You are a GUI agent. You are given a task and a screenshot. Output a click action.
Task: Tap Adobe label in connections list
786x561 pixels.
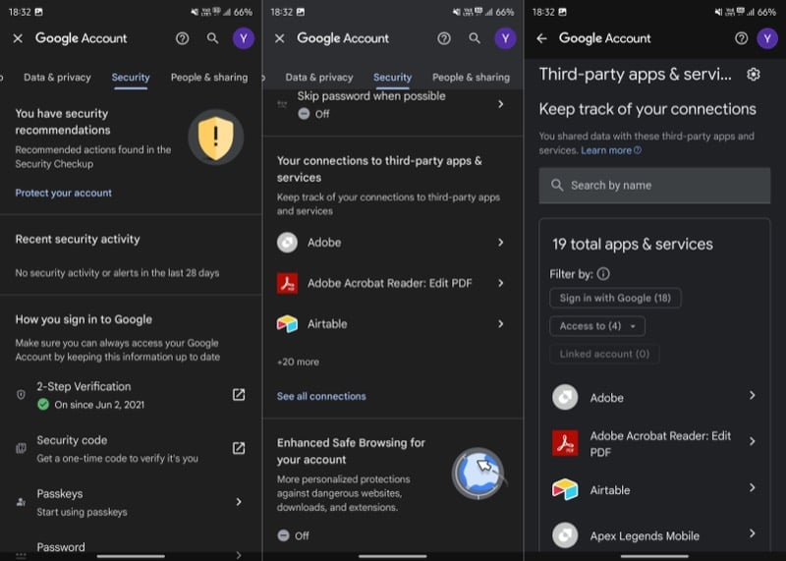click(606, 398)
